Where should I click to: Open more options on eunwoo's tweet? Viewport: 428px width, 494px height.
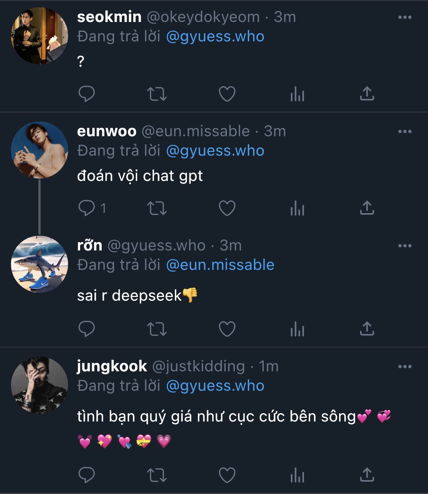coord(405,131)
